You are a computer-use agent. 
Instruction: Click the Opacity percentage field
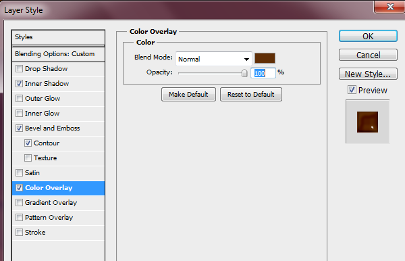pos(263,73)
